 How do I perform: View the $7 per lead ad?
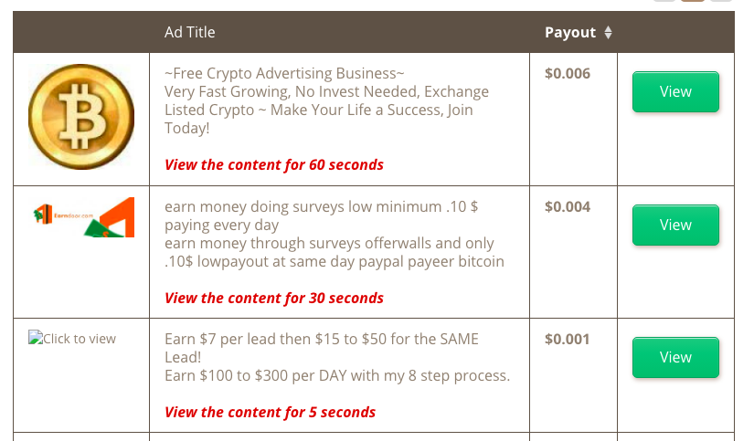tap(675, 357)
